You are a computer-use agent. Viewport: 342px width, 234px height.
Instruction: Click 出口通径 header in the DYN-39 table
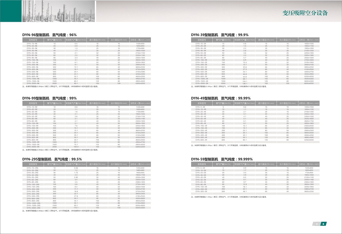(x=287, y=40)
